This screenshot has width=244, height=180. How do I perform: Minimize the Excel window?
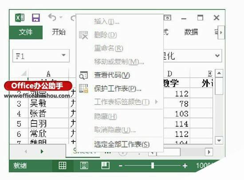coord(184,19)
